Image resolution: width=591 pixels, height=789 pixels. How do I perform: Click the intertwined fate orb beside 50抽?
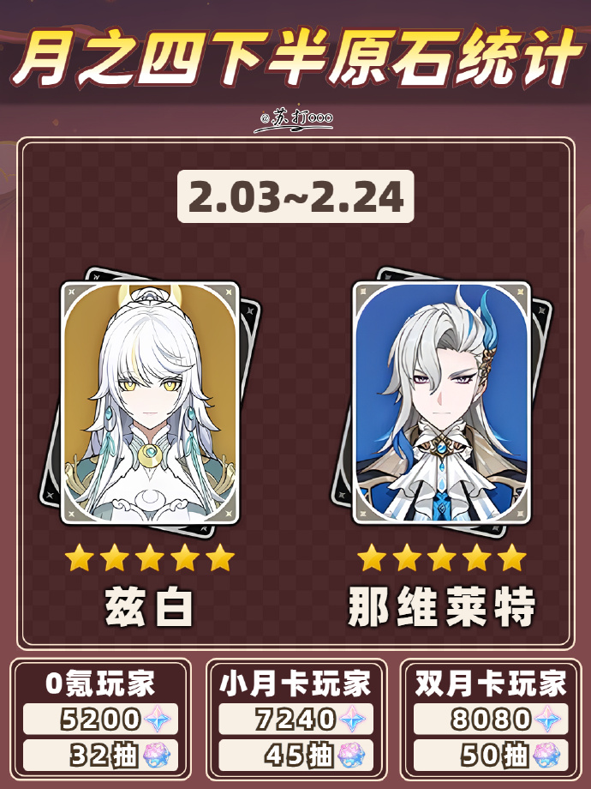pyautogui.click(x=546, y=755)
